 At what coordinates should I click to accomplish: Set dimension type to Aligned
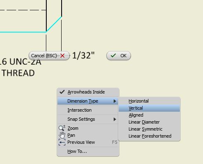click(149, 115)
